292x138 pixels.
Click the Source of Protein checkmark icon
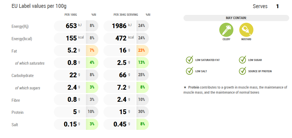point(242,71)
